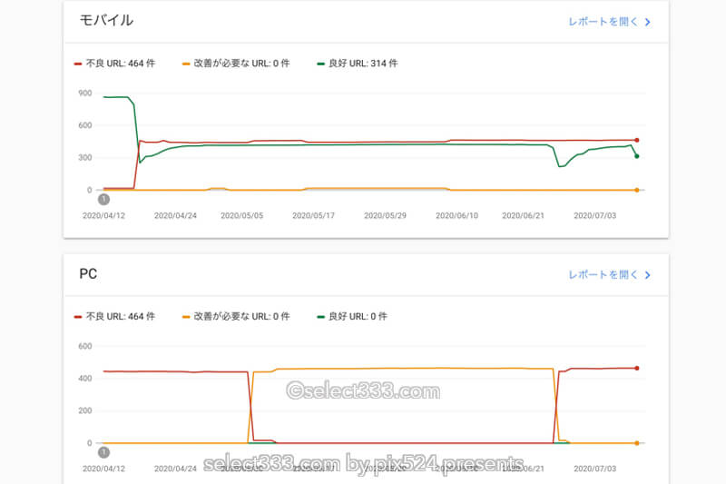
Task: Click 2020/06/10 date label in モバイル chart
Action: click(x=457, y=215)
